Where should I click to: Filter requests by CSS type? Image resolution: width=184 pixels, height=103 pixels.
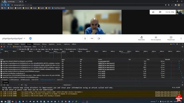click(37, 49)
